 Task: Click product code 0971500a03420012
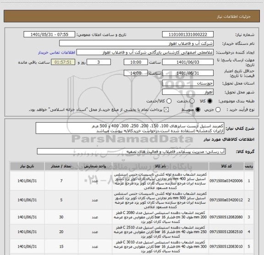[x=226, y=200]
